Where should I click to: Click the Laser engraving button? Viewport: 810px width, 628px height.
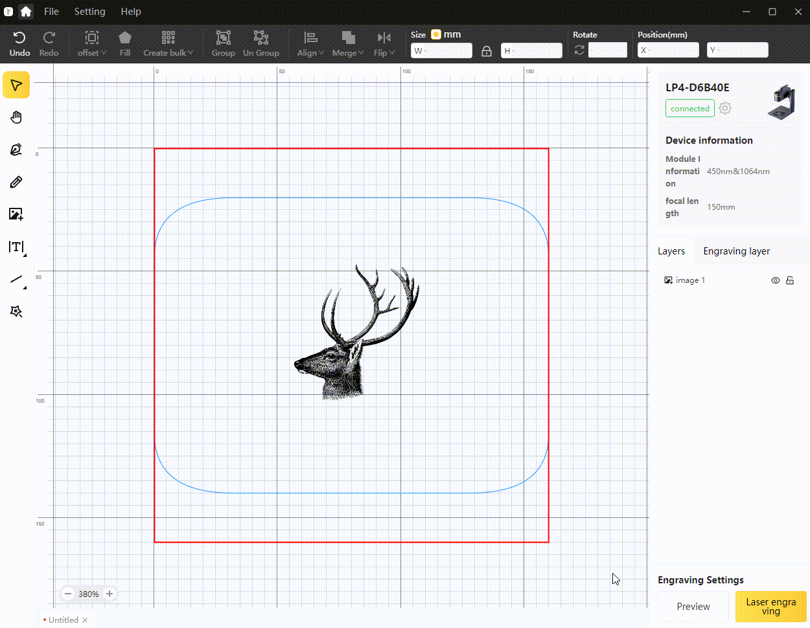[771, 607]
